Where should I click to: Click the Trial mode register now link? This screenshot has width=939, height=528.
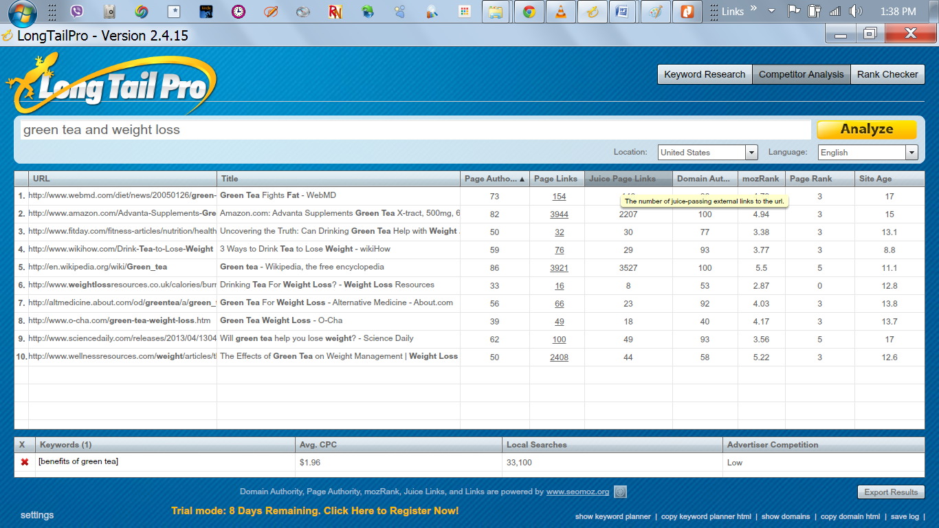pos(315,511)
